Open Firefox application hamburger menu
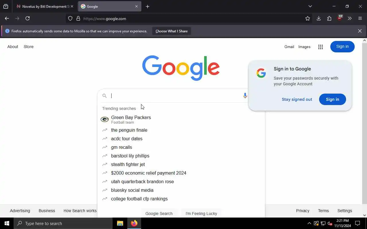Screen dimensions: 367x229 point(360,18)
